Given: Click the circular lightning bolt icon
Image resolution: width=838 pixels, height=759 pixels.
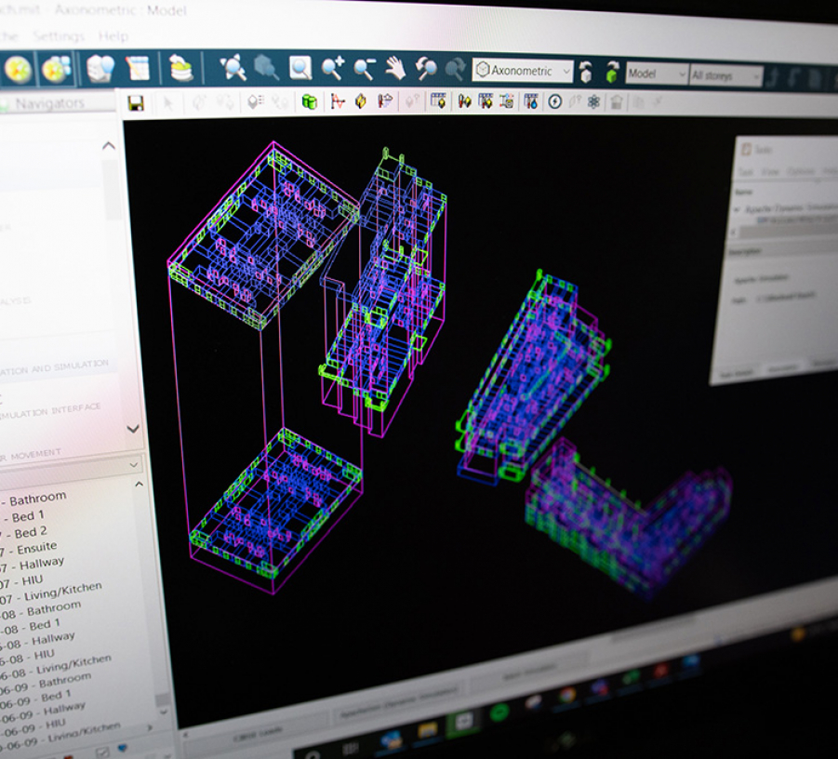Looking at the screenshot, I should click(554, 101).
